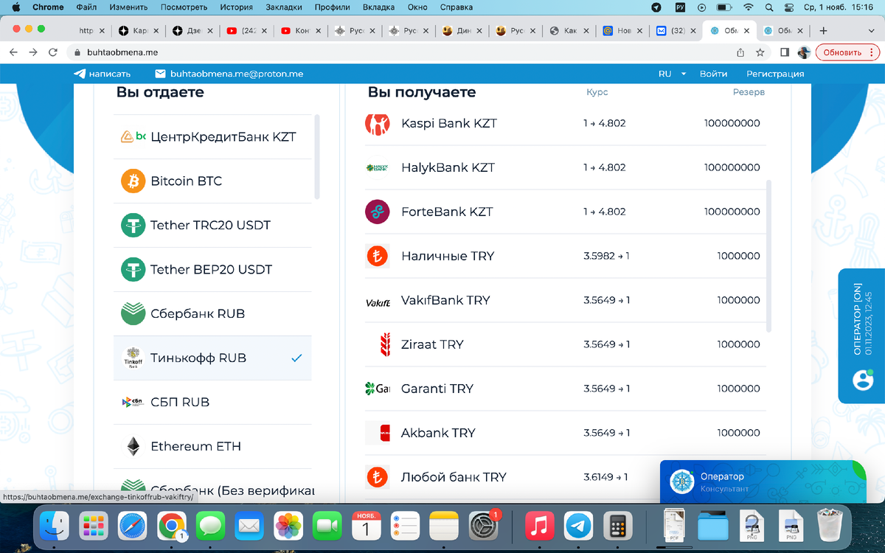
Task: Open the Профили menu
Action: pos(333,7)
